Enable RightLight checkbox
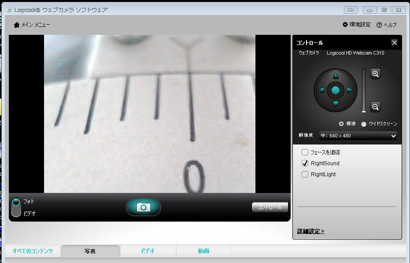410x263 pixels. (x=305, y=174)
